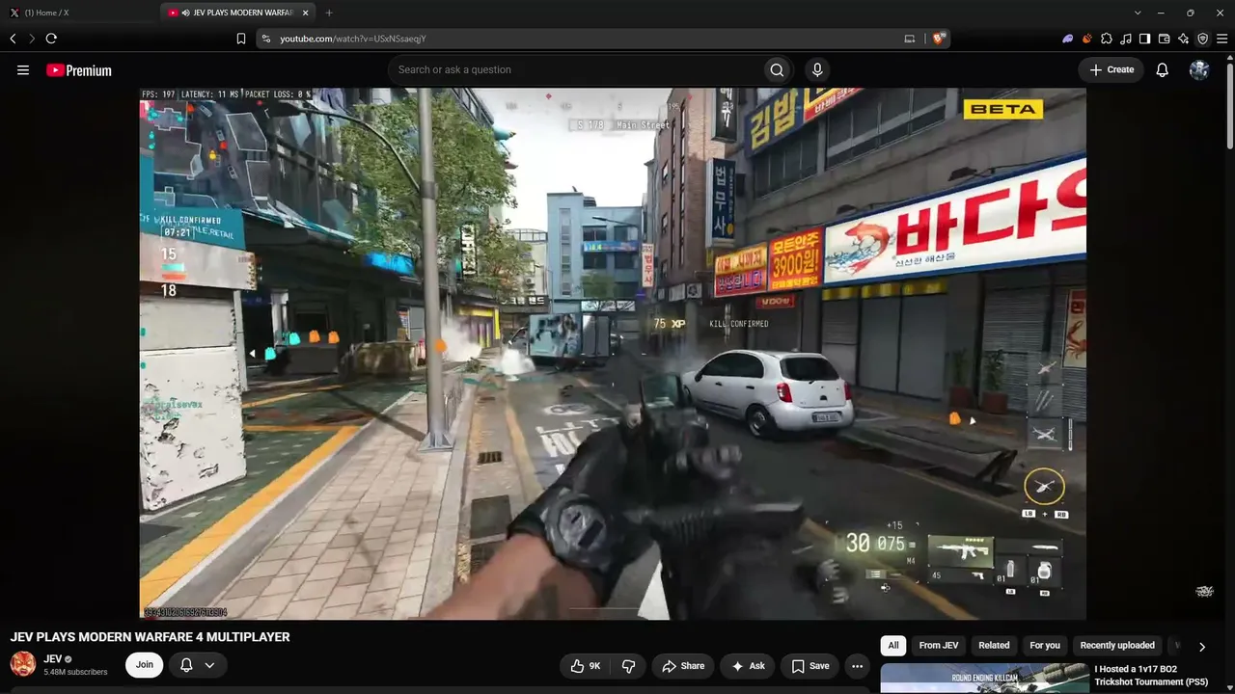This screenshot has height=694, width=1235.
Task: Mute the audio-playing YouTube tab
Action: point(185,13)
